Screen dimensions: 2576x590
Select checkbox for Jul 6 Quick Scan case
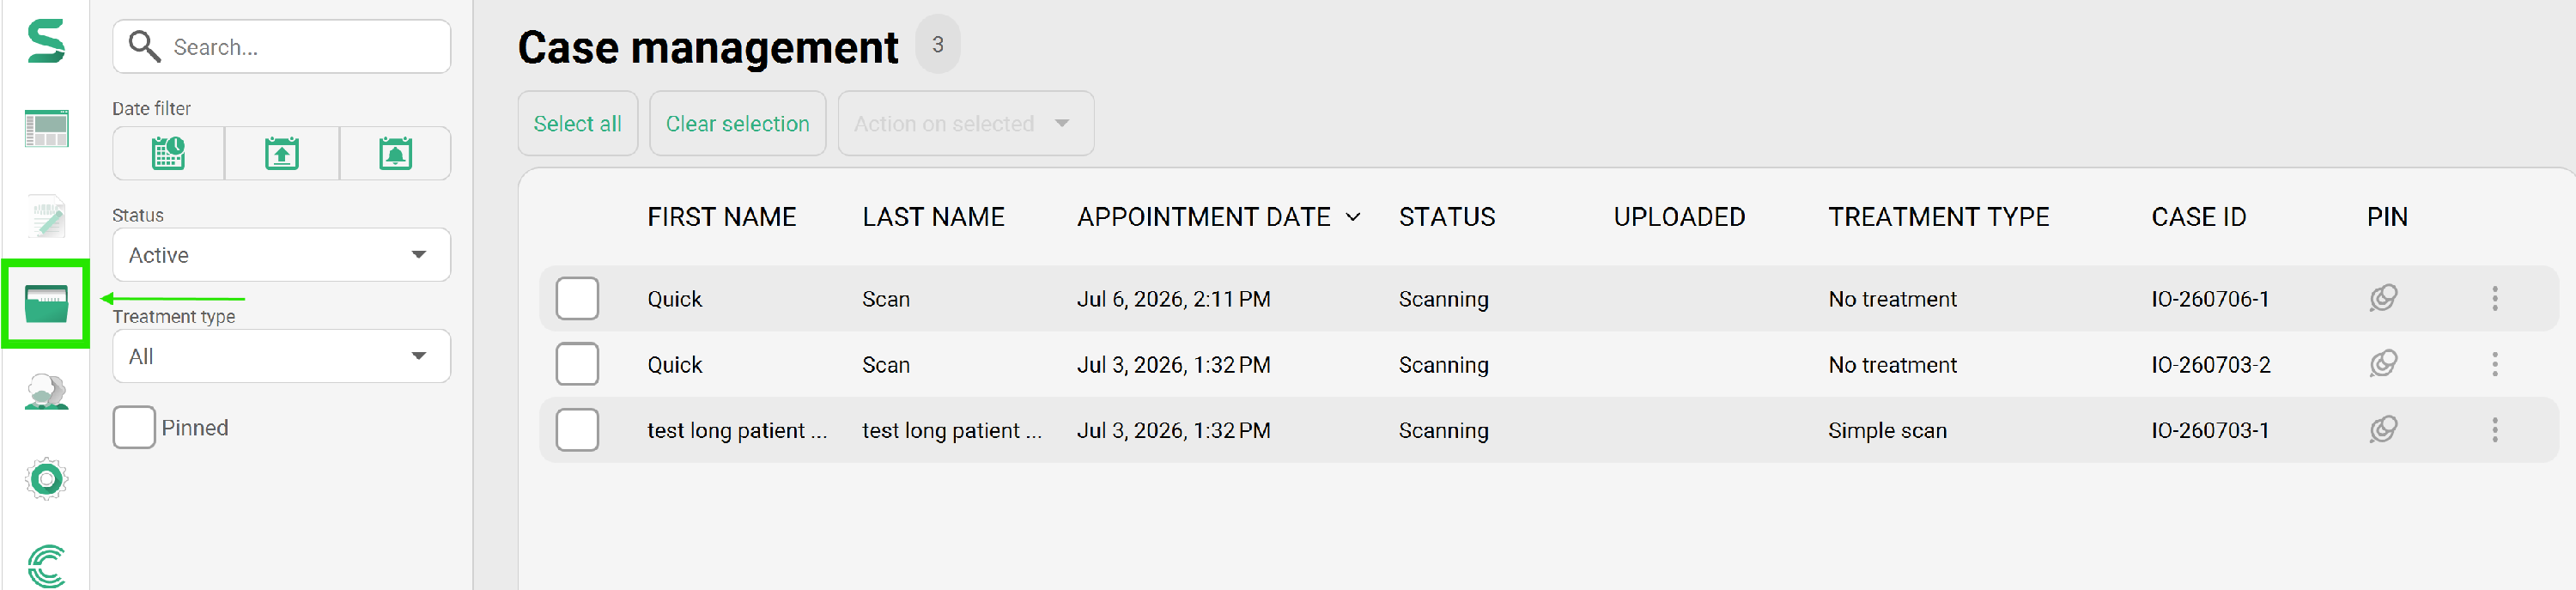(577, 298)
